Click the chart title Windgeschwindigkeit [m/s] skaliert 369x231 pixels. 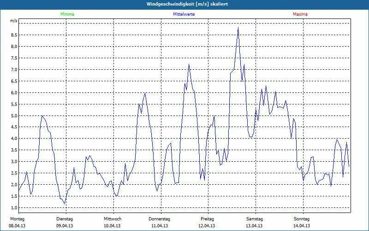point(187,4)
